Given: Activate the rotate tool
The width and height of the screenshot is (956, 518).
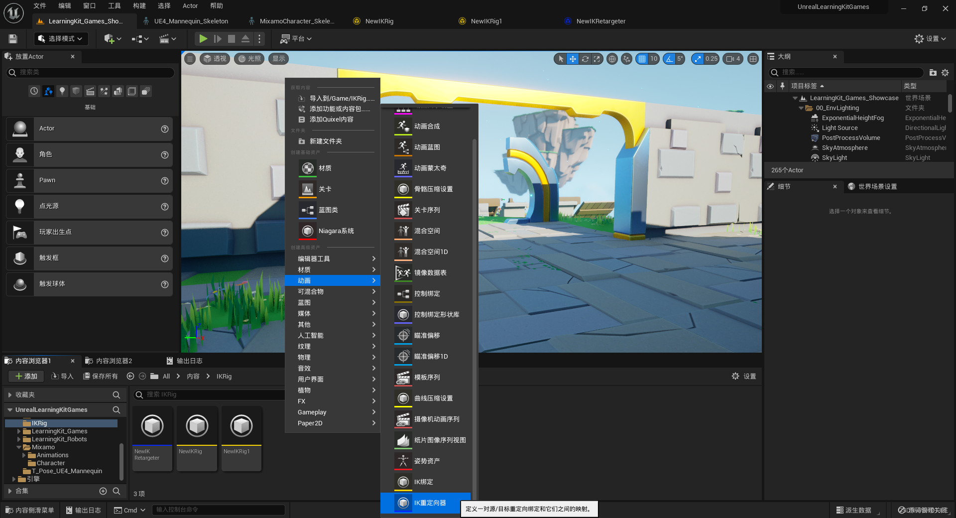Looking at the screenshot, I should point(585,59).
